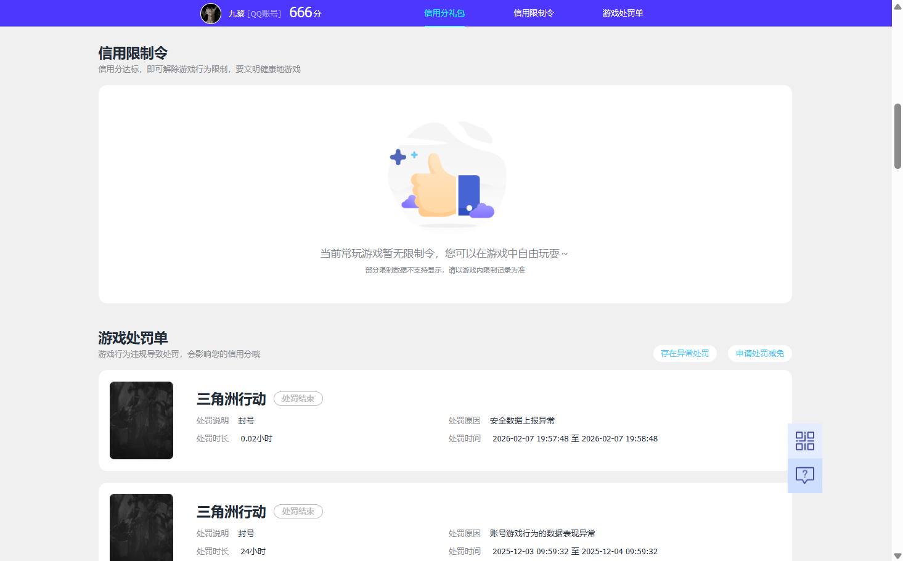The width and height of the screenshot is (903, 561).
Task: Switch to 信用分礼包 tab
Action: [444, 13]
